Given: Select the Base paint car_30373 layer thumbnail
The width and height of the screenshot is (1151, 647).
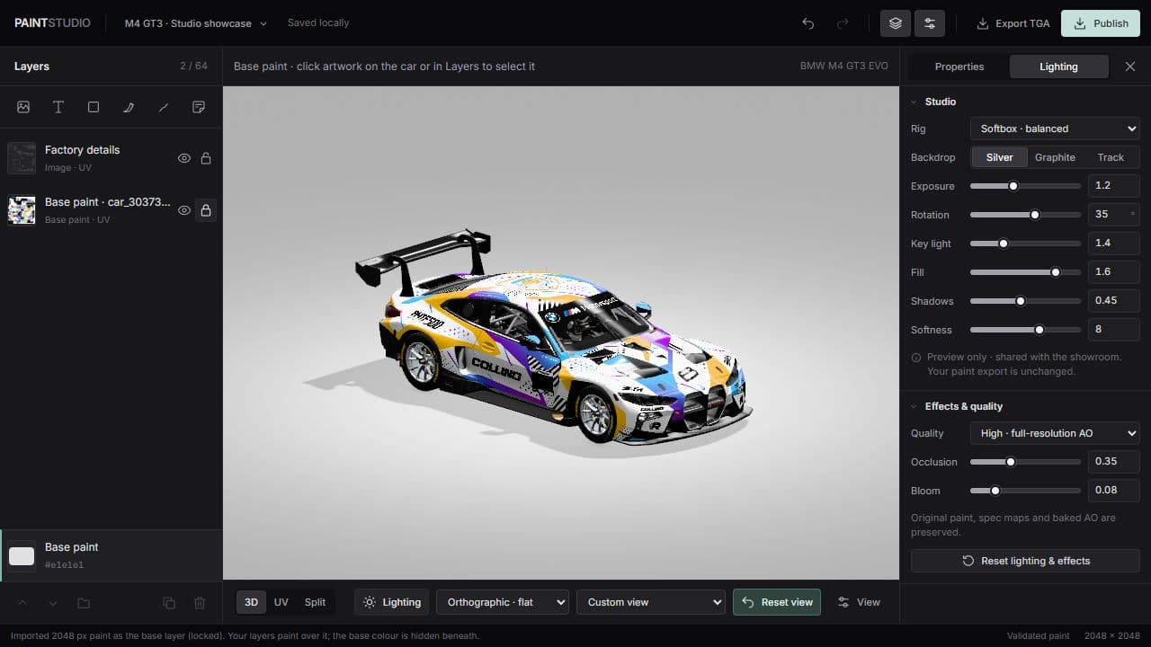Looking at the screenshot, I should (x=22, y=210).
